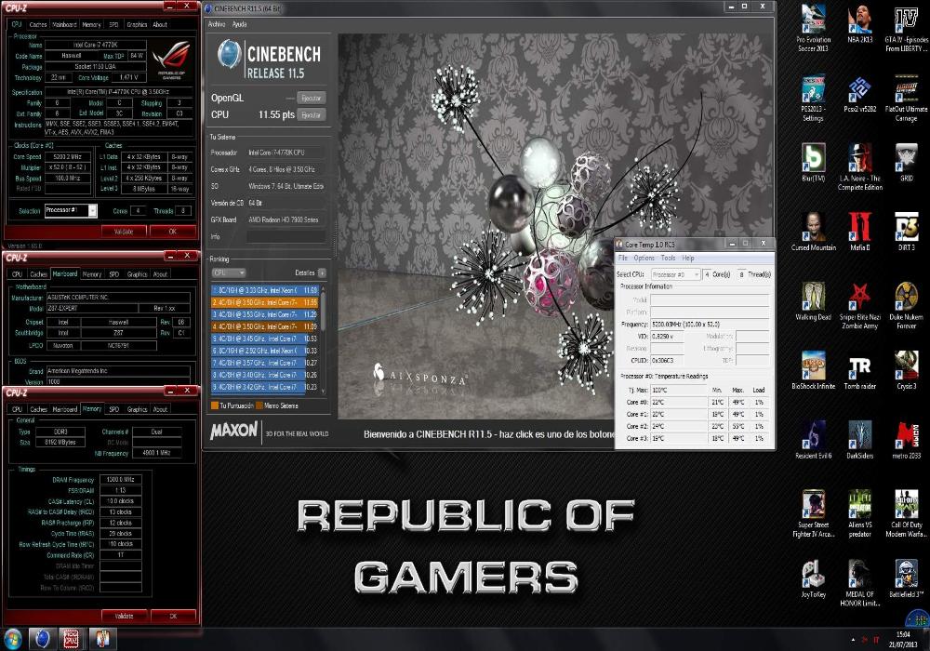Launch the Mafia II desktop icon
Viewport: 930px width, 651px height.
tap(859, 232)
